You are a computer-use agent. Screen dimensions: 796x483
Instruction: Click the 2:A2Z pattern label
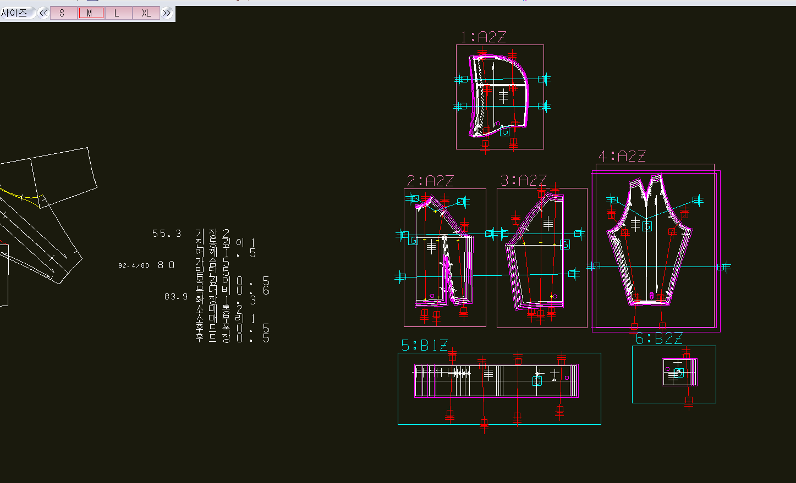(430, 181)
